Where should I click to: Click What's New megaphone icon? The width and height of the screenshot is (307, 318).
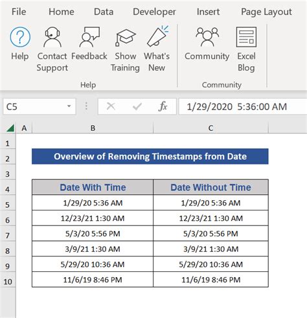(157, 36)
